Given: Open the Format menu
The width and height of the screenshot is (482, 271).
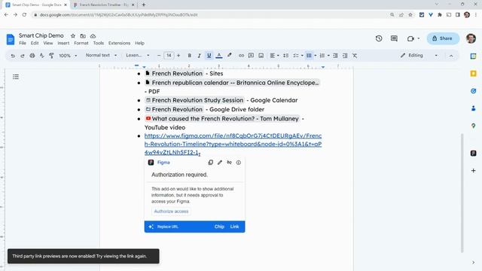Looking at the screenshot, I should 81,44.
